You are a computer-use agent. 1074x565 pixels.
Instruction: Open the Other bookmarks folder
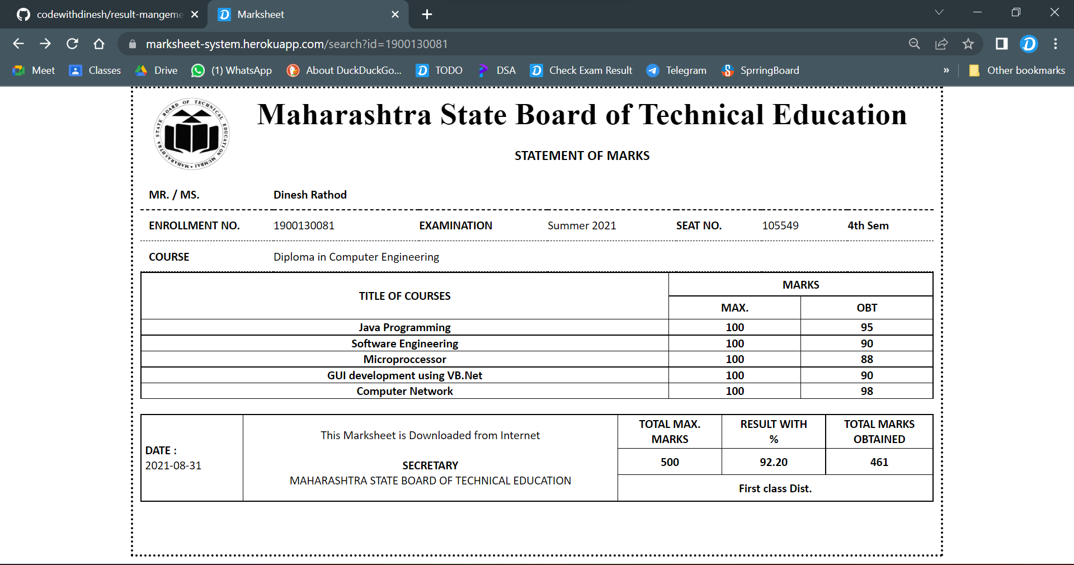tap(1016, 70)
